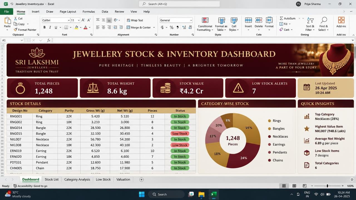Open the Sort & Filter button
Screen dimensions: 356x200
tap(310, 24)
